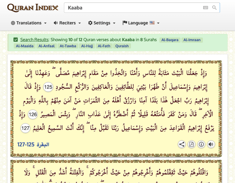This screenshot has width=235, height=183.
Task: Play audio recitation of verses 125-127
Action: (x=211, y=144)
